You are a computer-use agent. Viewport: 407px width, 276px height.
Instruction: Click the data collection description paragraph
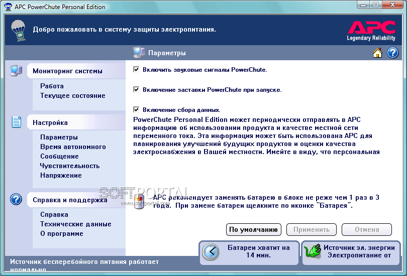point(256,135)
